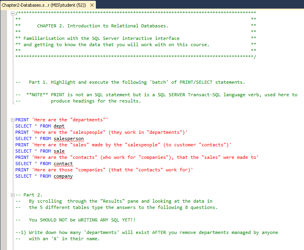Screen dimensions: 304x250
Task: Place cursor on the standalone 'sale' table name
Action: (59, 151)
